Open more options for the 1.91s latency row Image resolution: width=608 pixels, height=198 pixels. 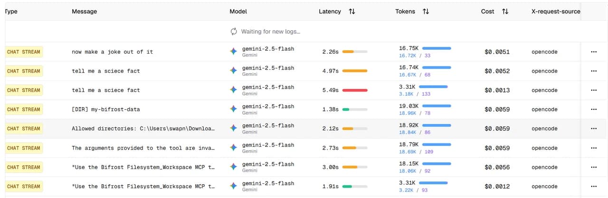(x=594, y=186)
